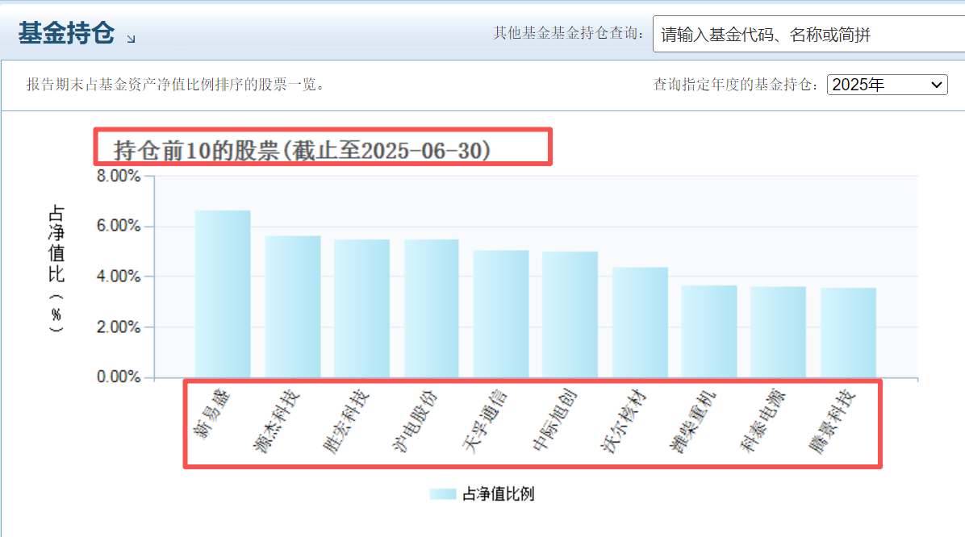This screenshot has height=537, width=965.
Task: Click the 6.00% y-axis value
Action: [x=118, y=226]
